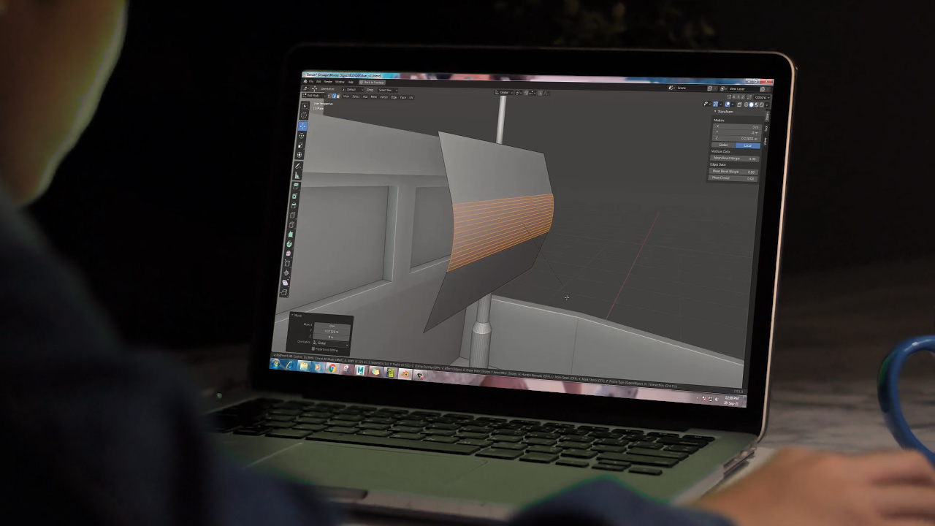Click Back to Previous button
This screenshot has width=935, height=526.
(372, 83)
